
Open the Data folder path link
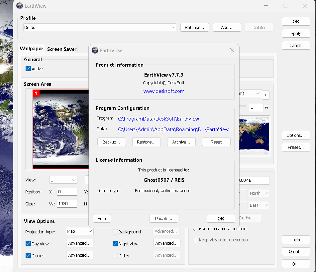click(173, 130)
